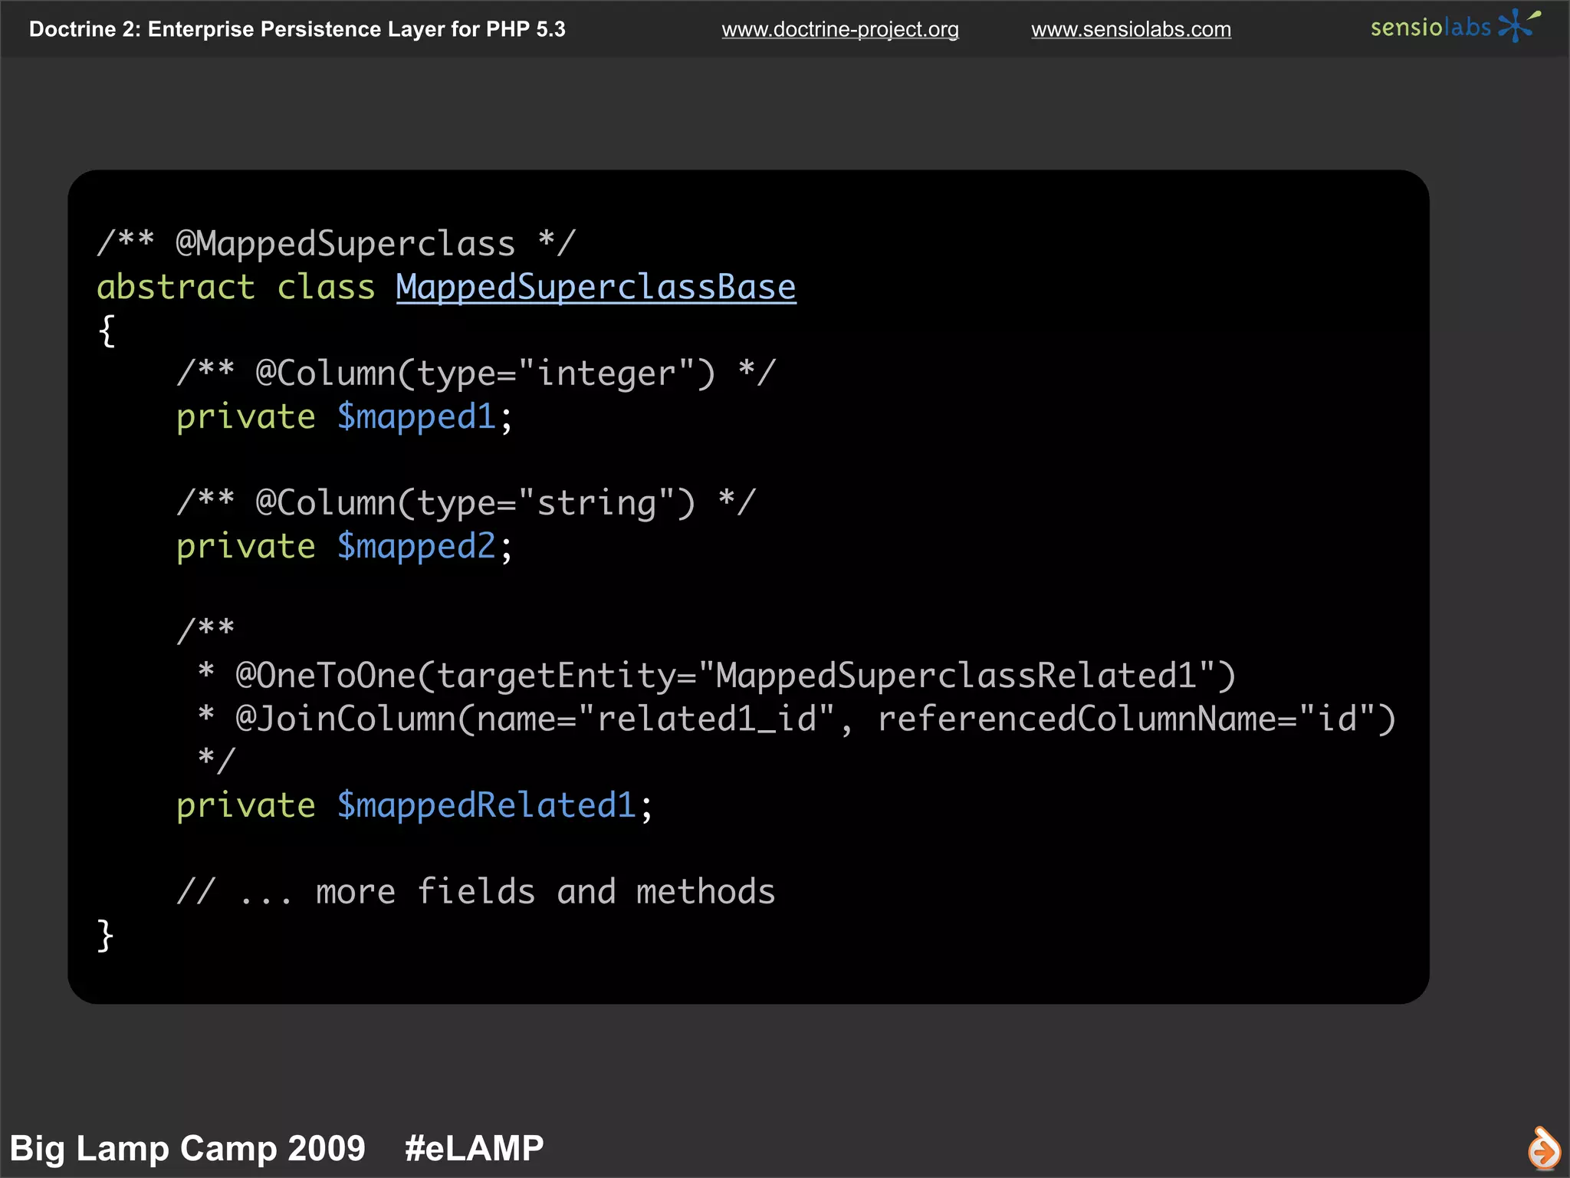
Task: Click the '@JoinColumn(name="related1_id"...' line
Action: [797, 719]
